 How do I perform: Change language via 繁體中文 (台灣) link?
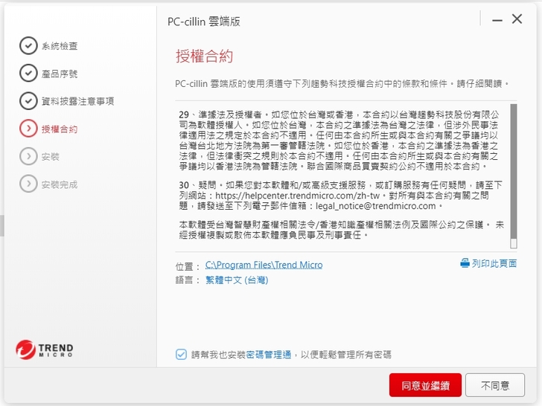pyautogui.click(x=237, y=280)
